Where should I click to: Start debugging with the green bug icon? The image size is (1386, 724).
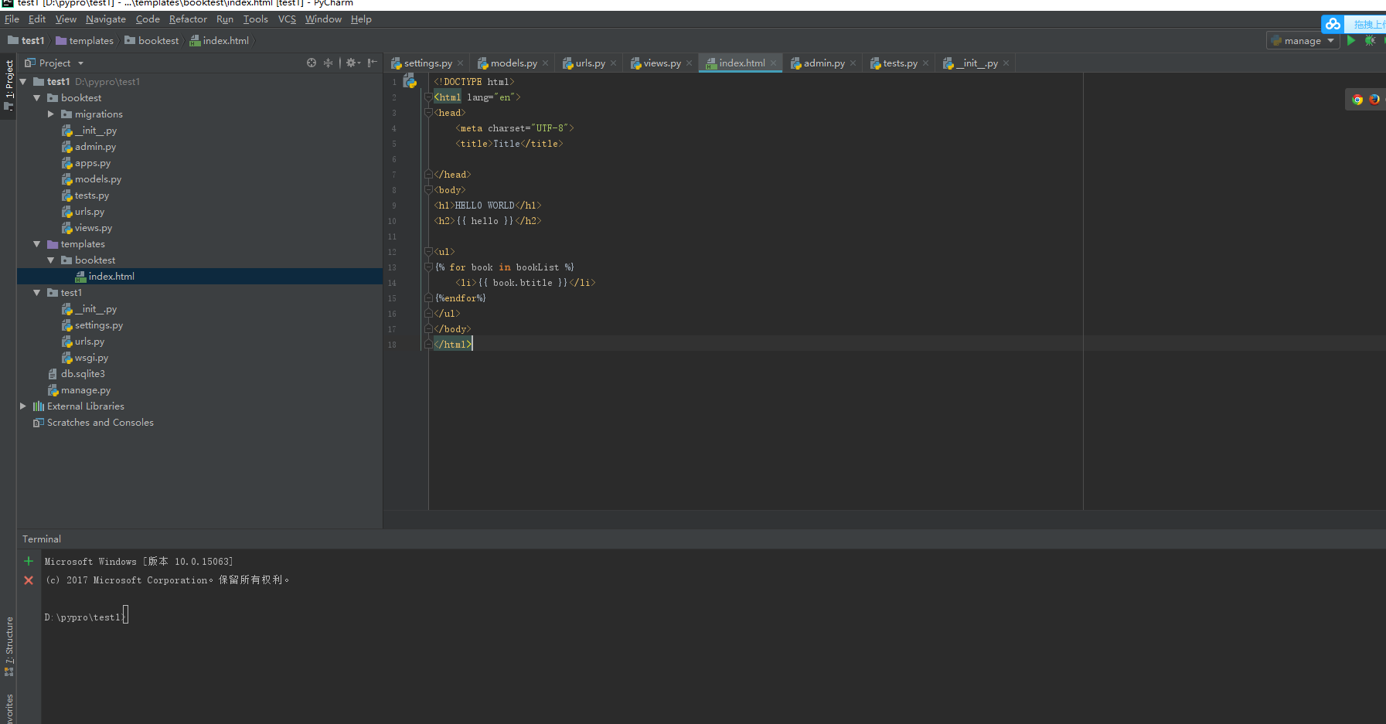pos(1370,40)
